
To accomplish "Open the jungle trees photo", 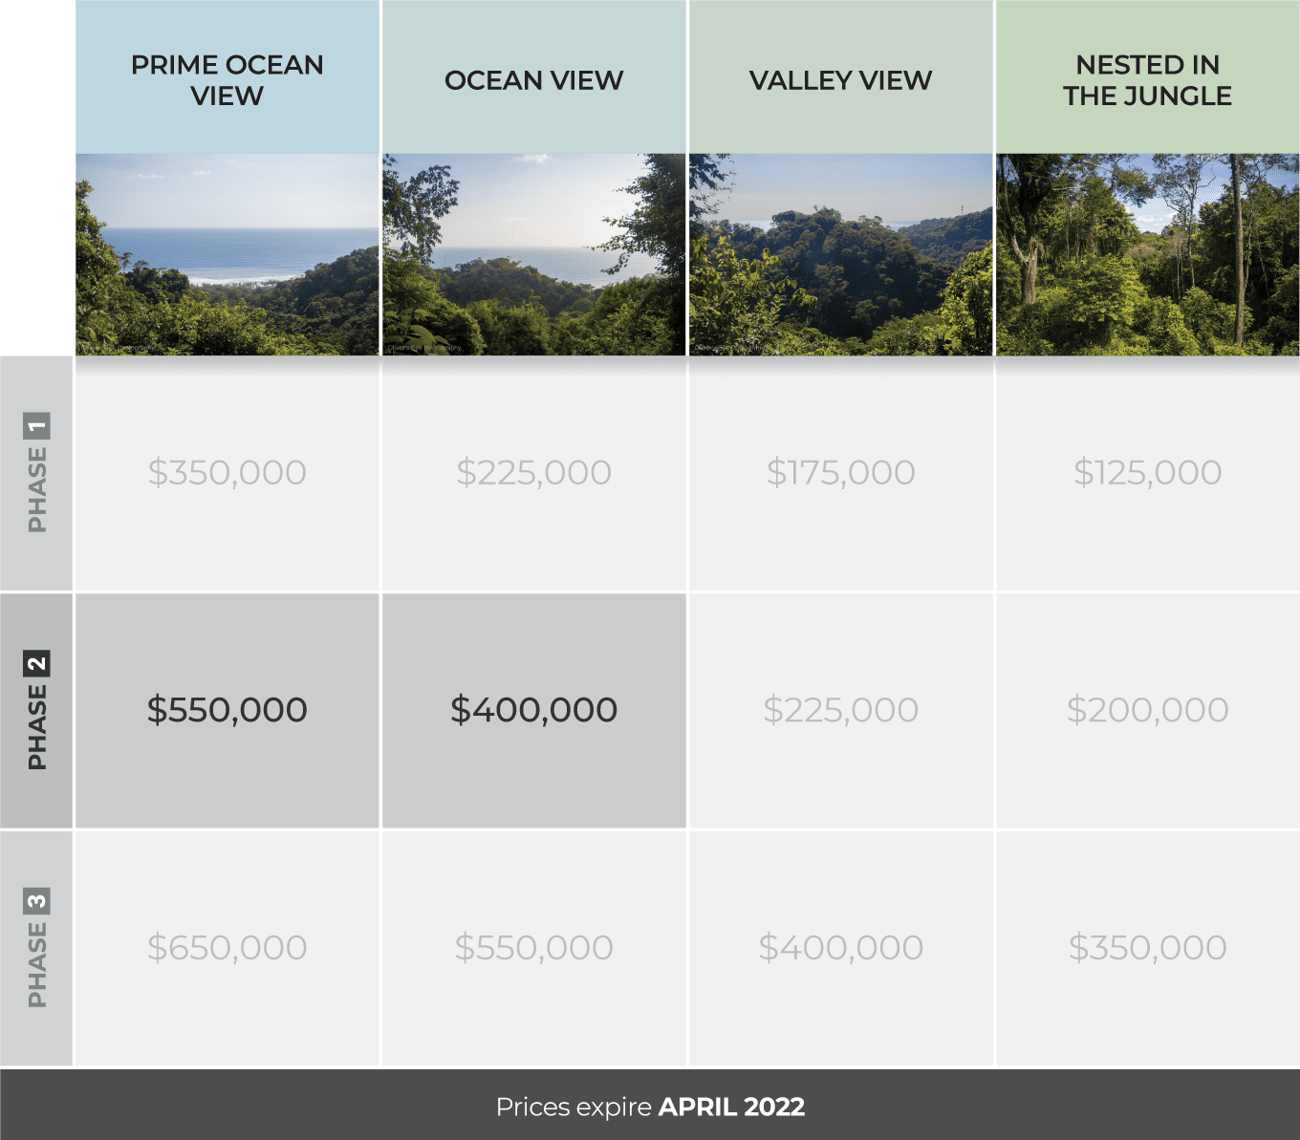I will pos(1148,255).
